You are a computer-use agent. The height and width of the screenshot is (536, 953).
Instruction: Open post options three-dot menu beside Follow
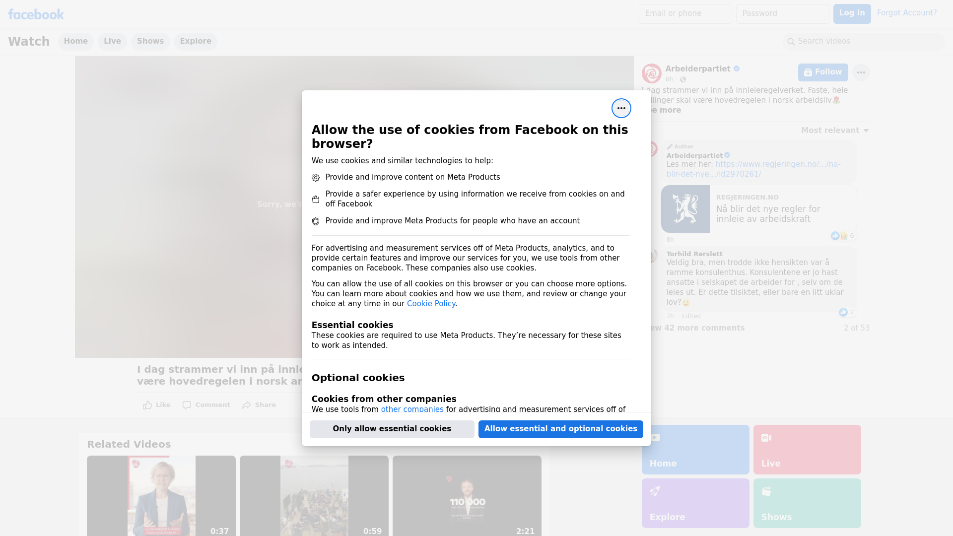pyautogui.click(x=861, y=72)
